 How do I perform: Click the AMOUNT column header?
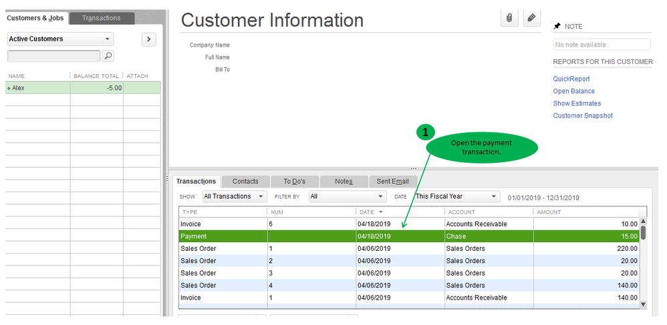[x=549, y=212]
